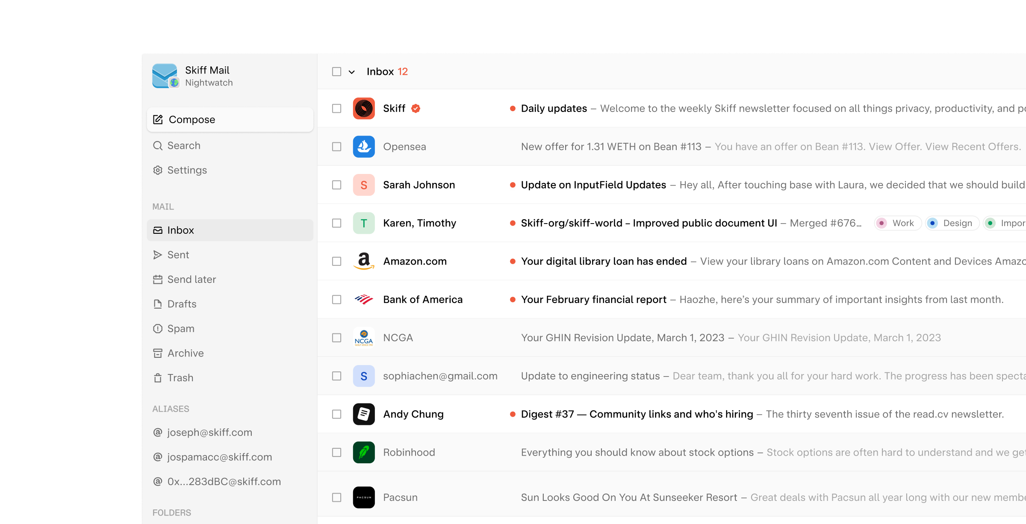Screen dimensions: 1026x524
Task: Click the Skiff Mail compose icon
Action: click(158, 120)
